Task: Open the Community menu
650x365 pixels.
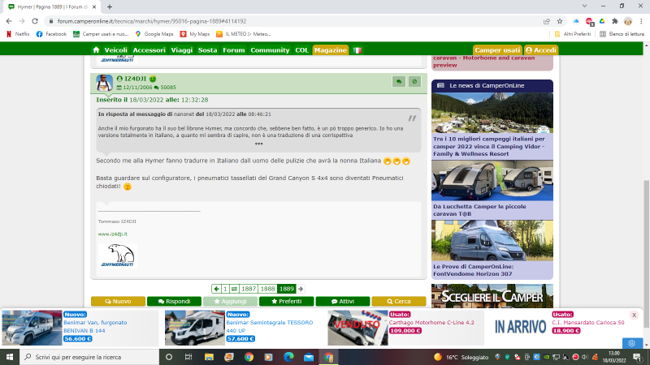Action: (270, 50)
